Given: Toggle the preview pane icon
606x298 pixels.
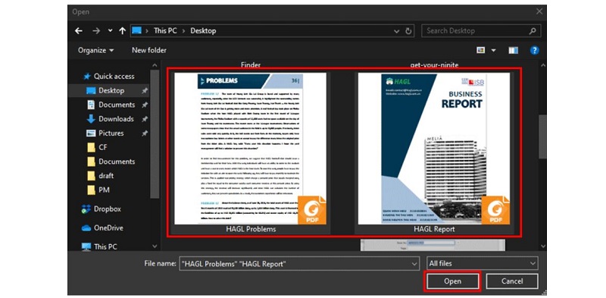Looking at the screenshot, I should (x=514, y=50).
